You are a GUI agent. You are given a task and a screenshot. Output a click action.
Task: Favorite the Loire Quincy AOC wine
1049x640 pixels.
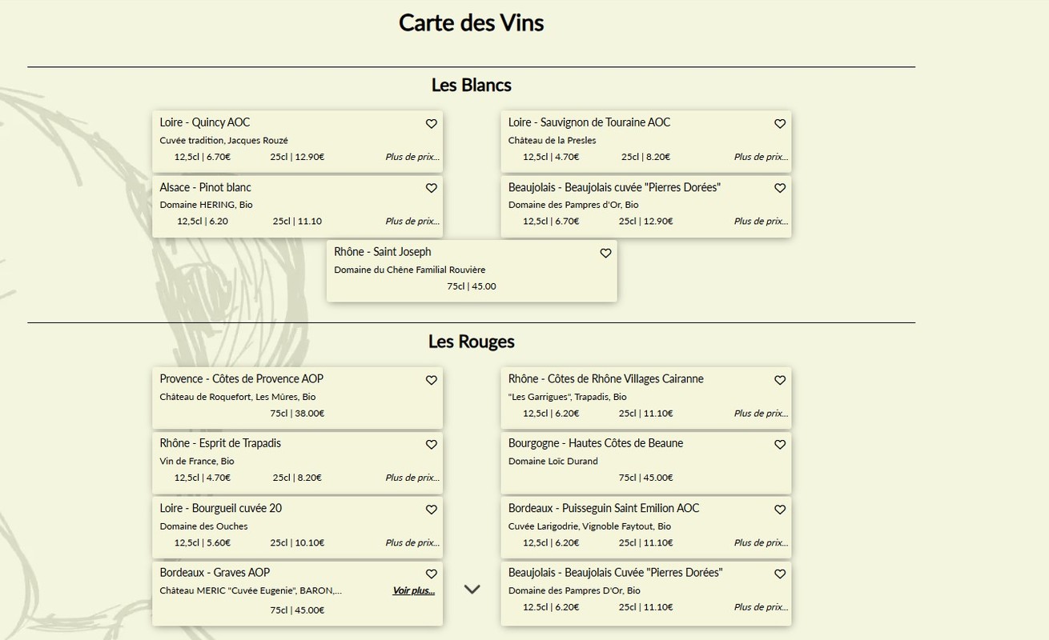431,124
